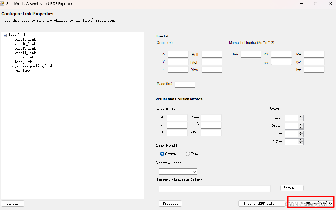Cancel the link configuration dialog
This screenshot has height=210, width=336.
12,203
